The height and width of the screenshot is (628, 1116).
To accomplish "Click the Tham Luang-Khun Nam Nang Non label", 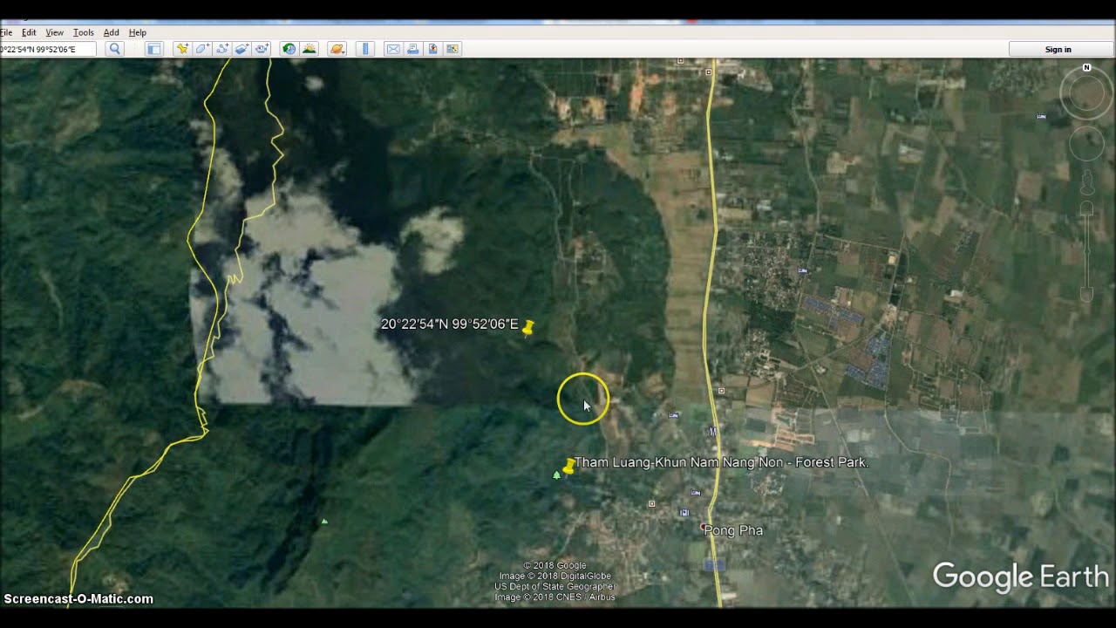I will tap(721, 462).
